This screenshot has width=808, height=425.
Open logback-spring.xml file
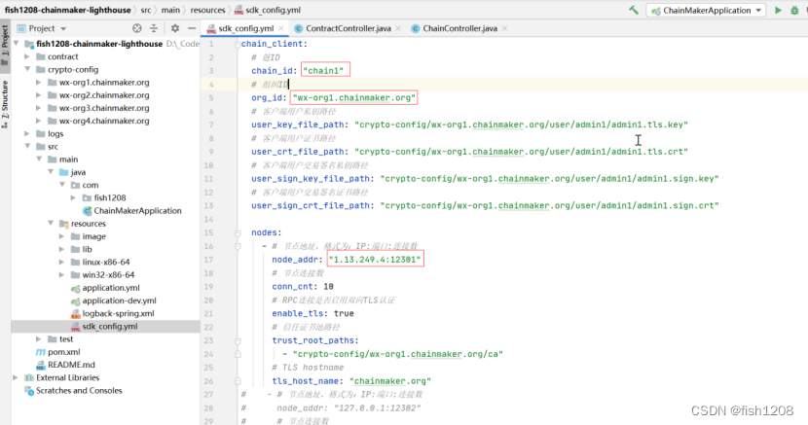(x=118, y=313)
